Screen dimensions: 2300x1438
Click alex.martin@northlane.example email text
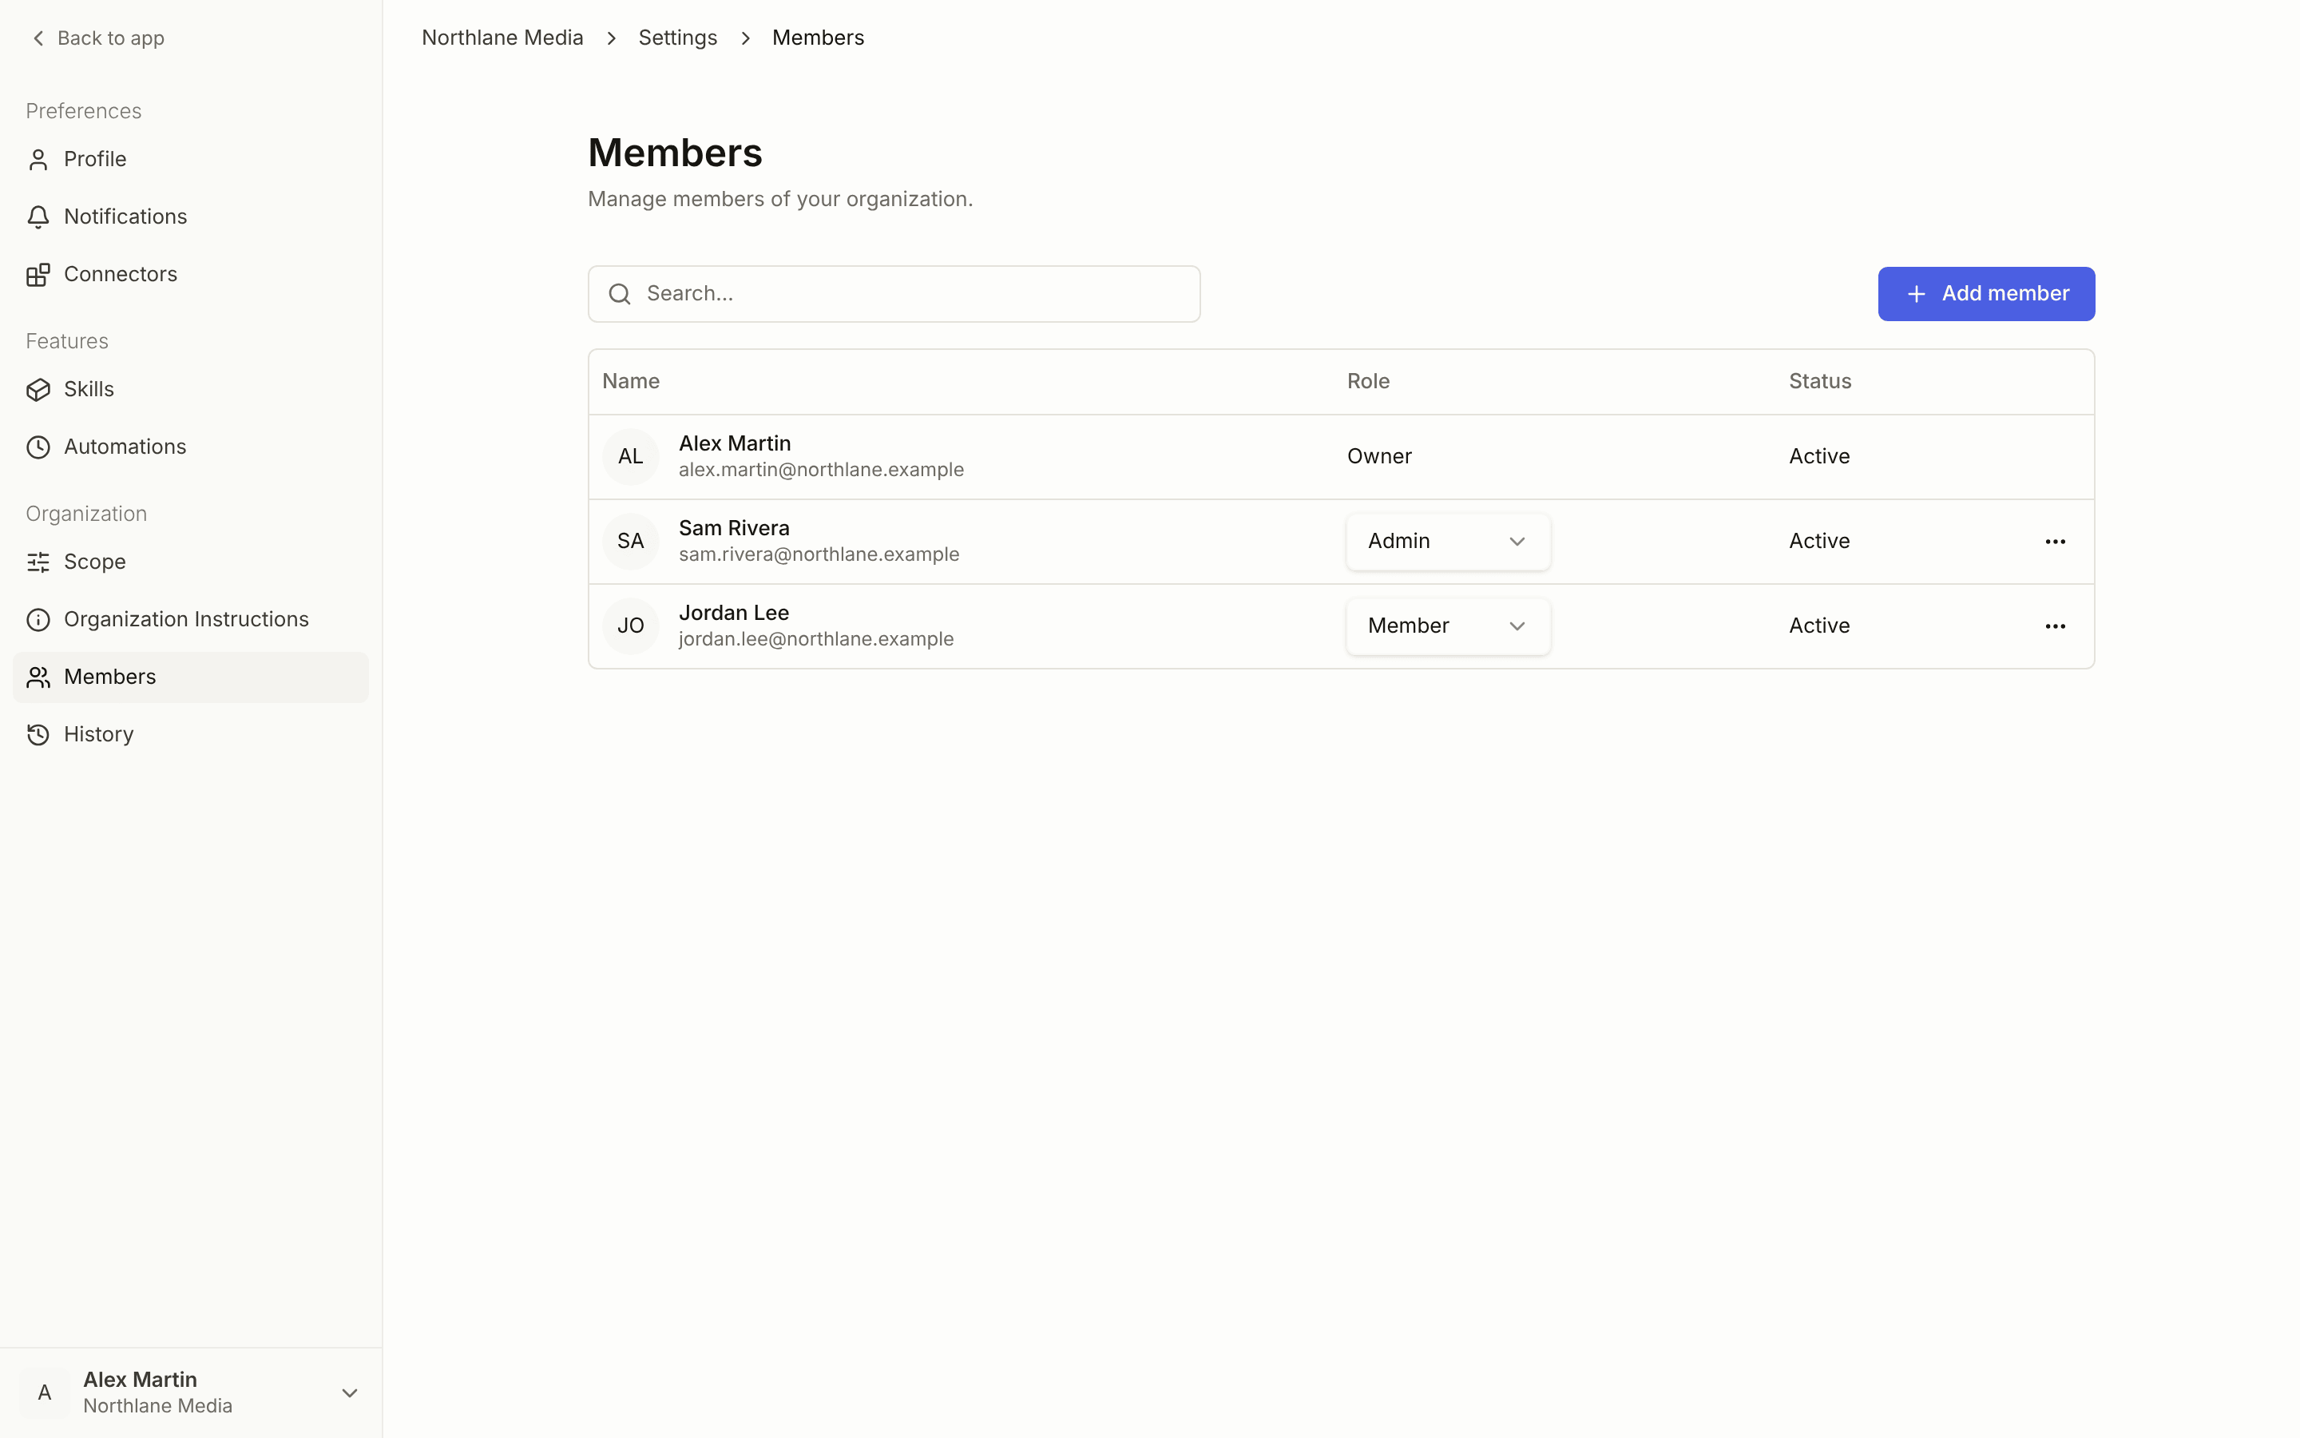pyautogui.click(x=821, y=470)
